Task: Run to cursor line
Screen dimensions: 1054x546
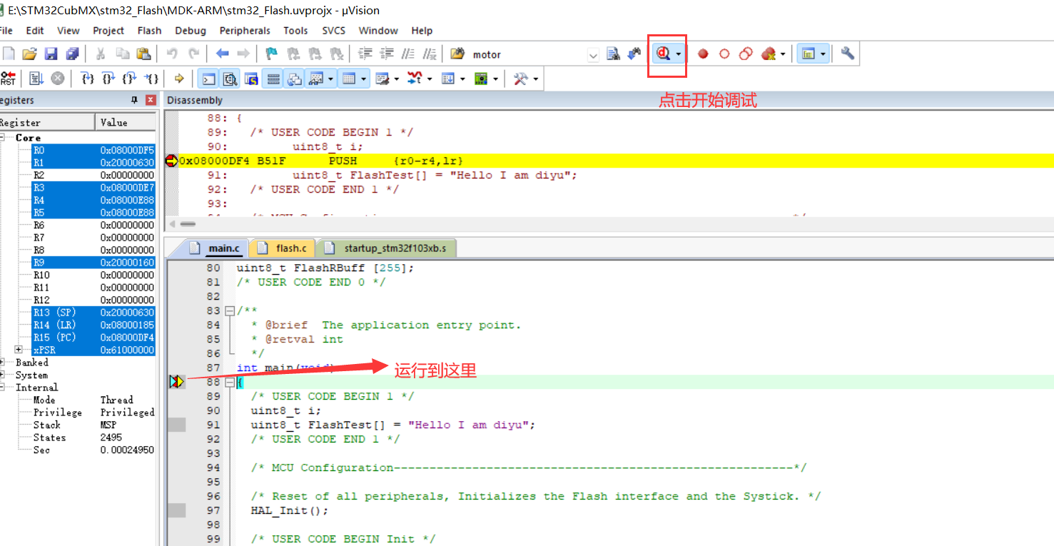Action: [x=151, y=79]
